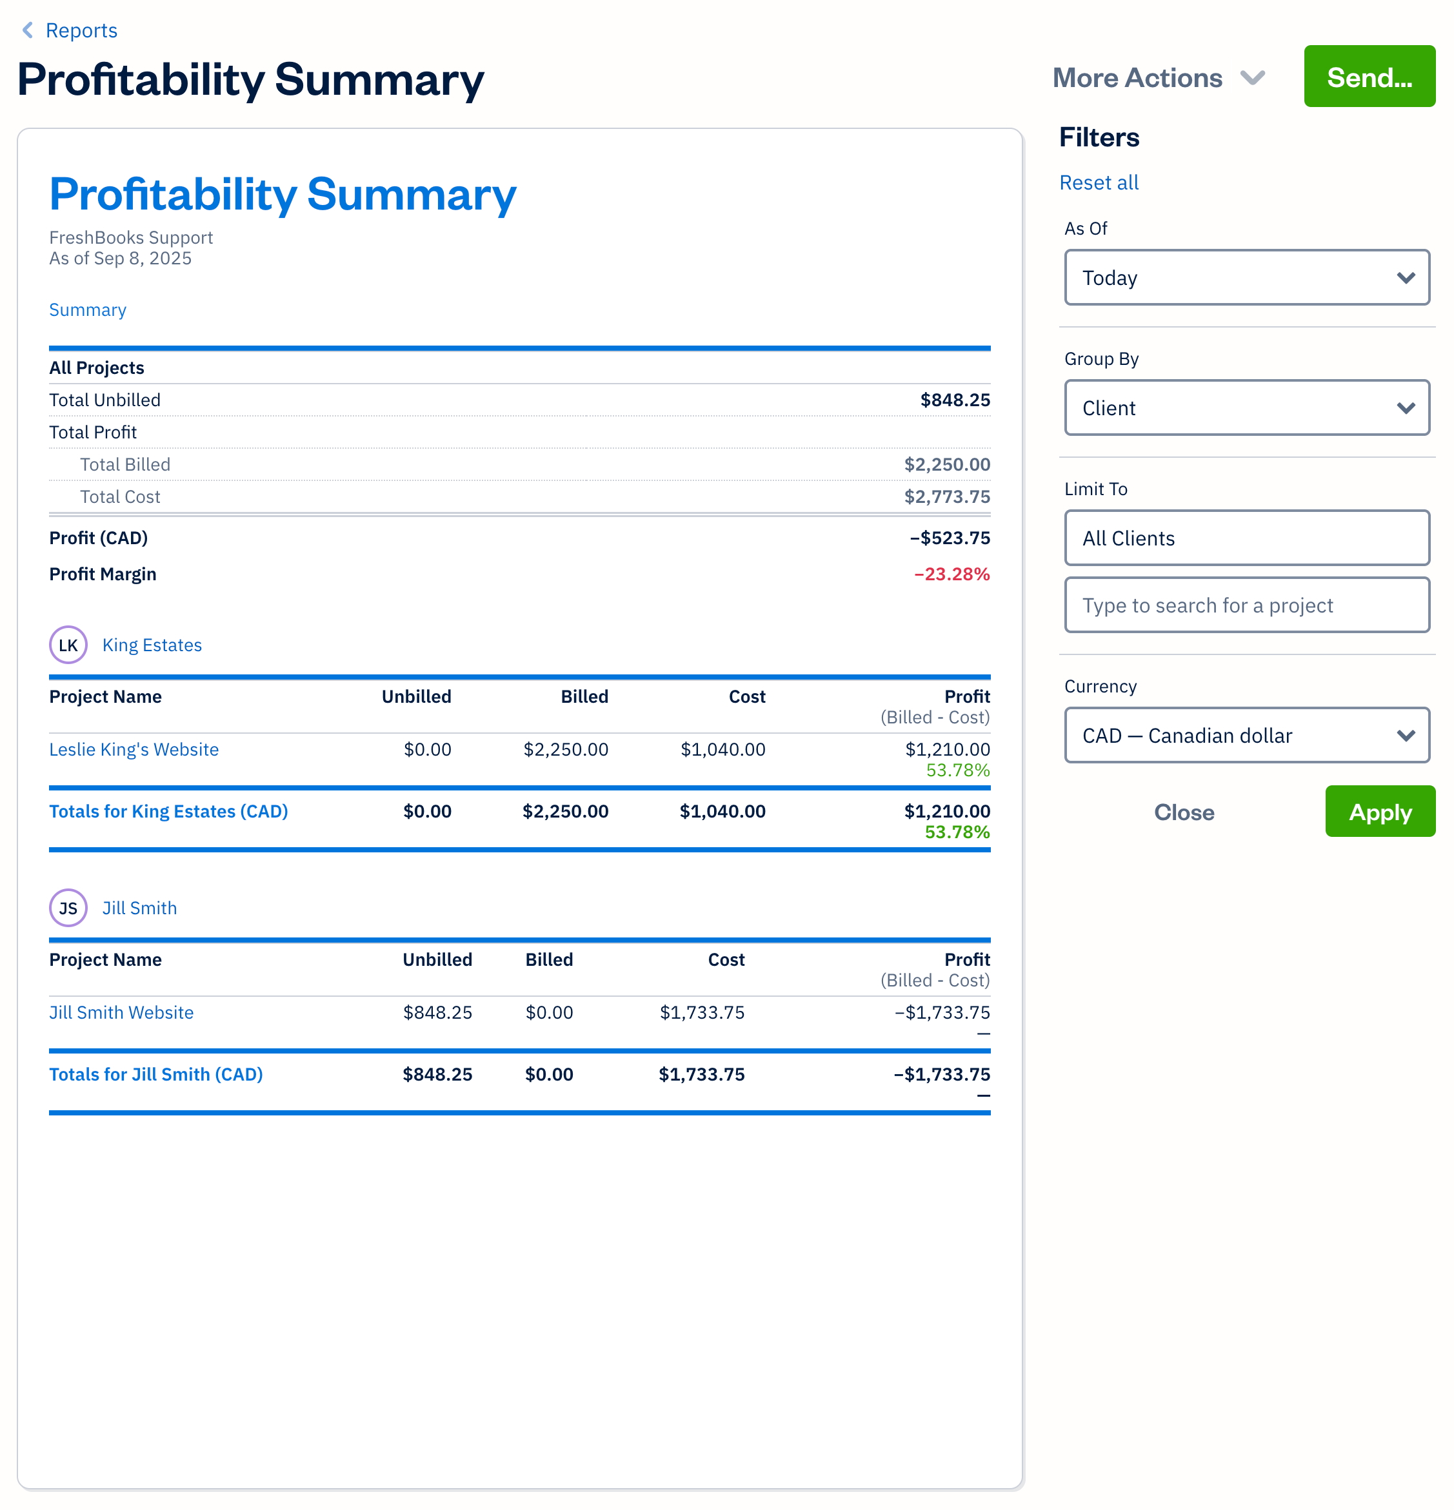Screen dimensions: 1454x1510
Task: Click 53.78% margin in Leslie King's Website row
Action: (957, 770)
